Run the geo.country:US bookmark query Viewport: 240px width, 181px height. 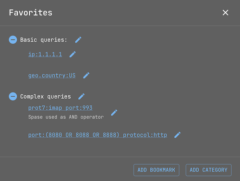pos(52,76)
